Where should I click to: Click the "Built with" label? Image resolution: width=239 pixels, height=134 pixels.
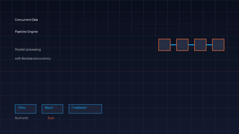coord(22,118)
